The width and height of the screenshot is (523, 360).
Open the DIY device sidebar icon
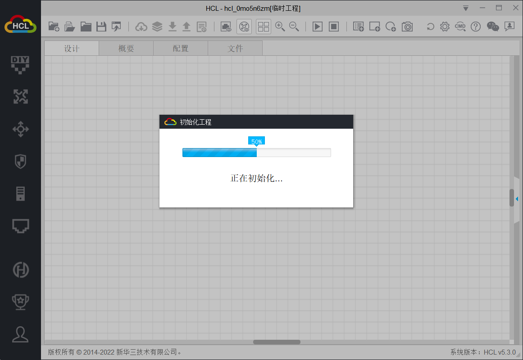pyautogui.click(x=20, y=65)
